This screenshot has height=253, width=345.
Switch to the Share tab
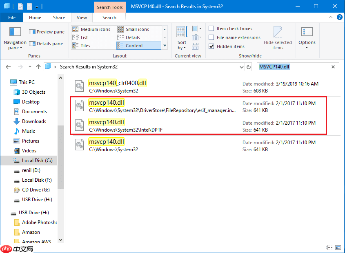(x=59, y=18)
